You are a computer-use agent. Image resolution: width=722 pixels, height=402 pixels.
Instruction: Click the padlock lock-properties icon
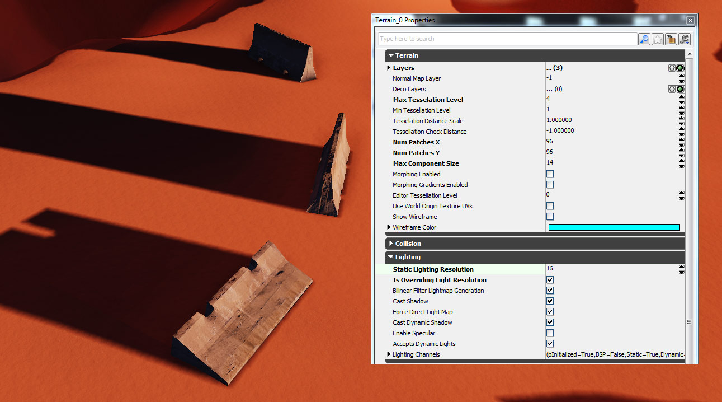pyautogui.click(x=671, y=39)
